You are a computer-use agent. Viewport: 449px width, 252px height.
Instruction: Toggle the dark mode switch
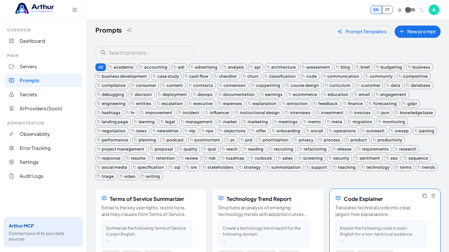coord(410,10)
